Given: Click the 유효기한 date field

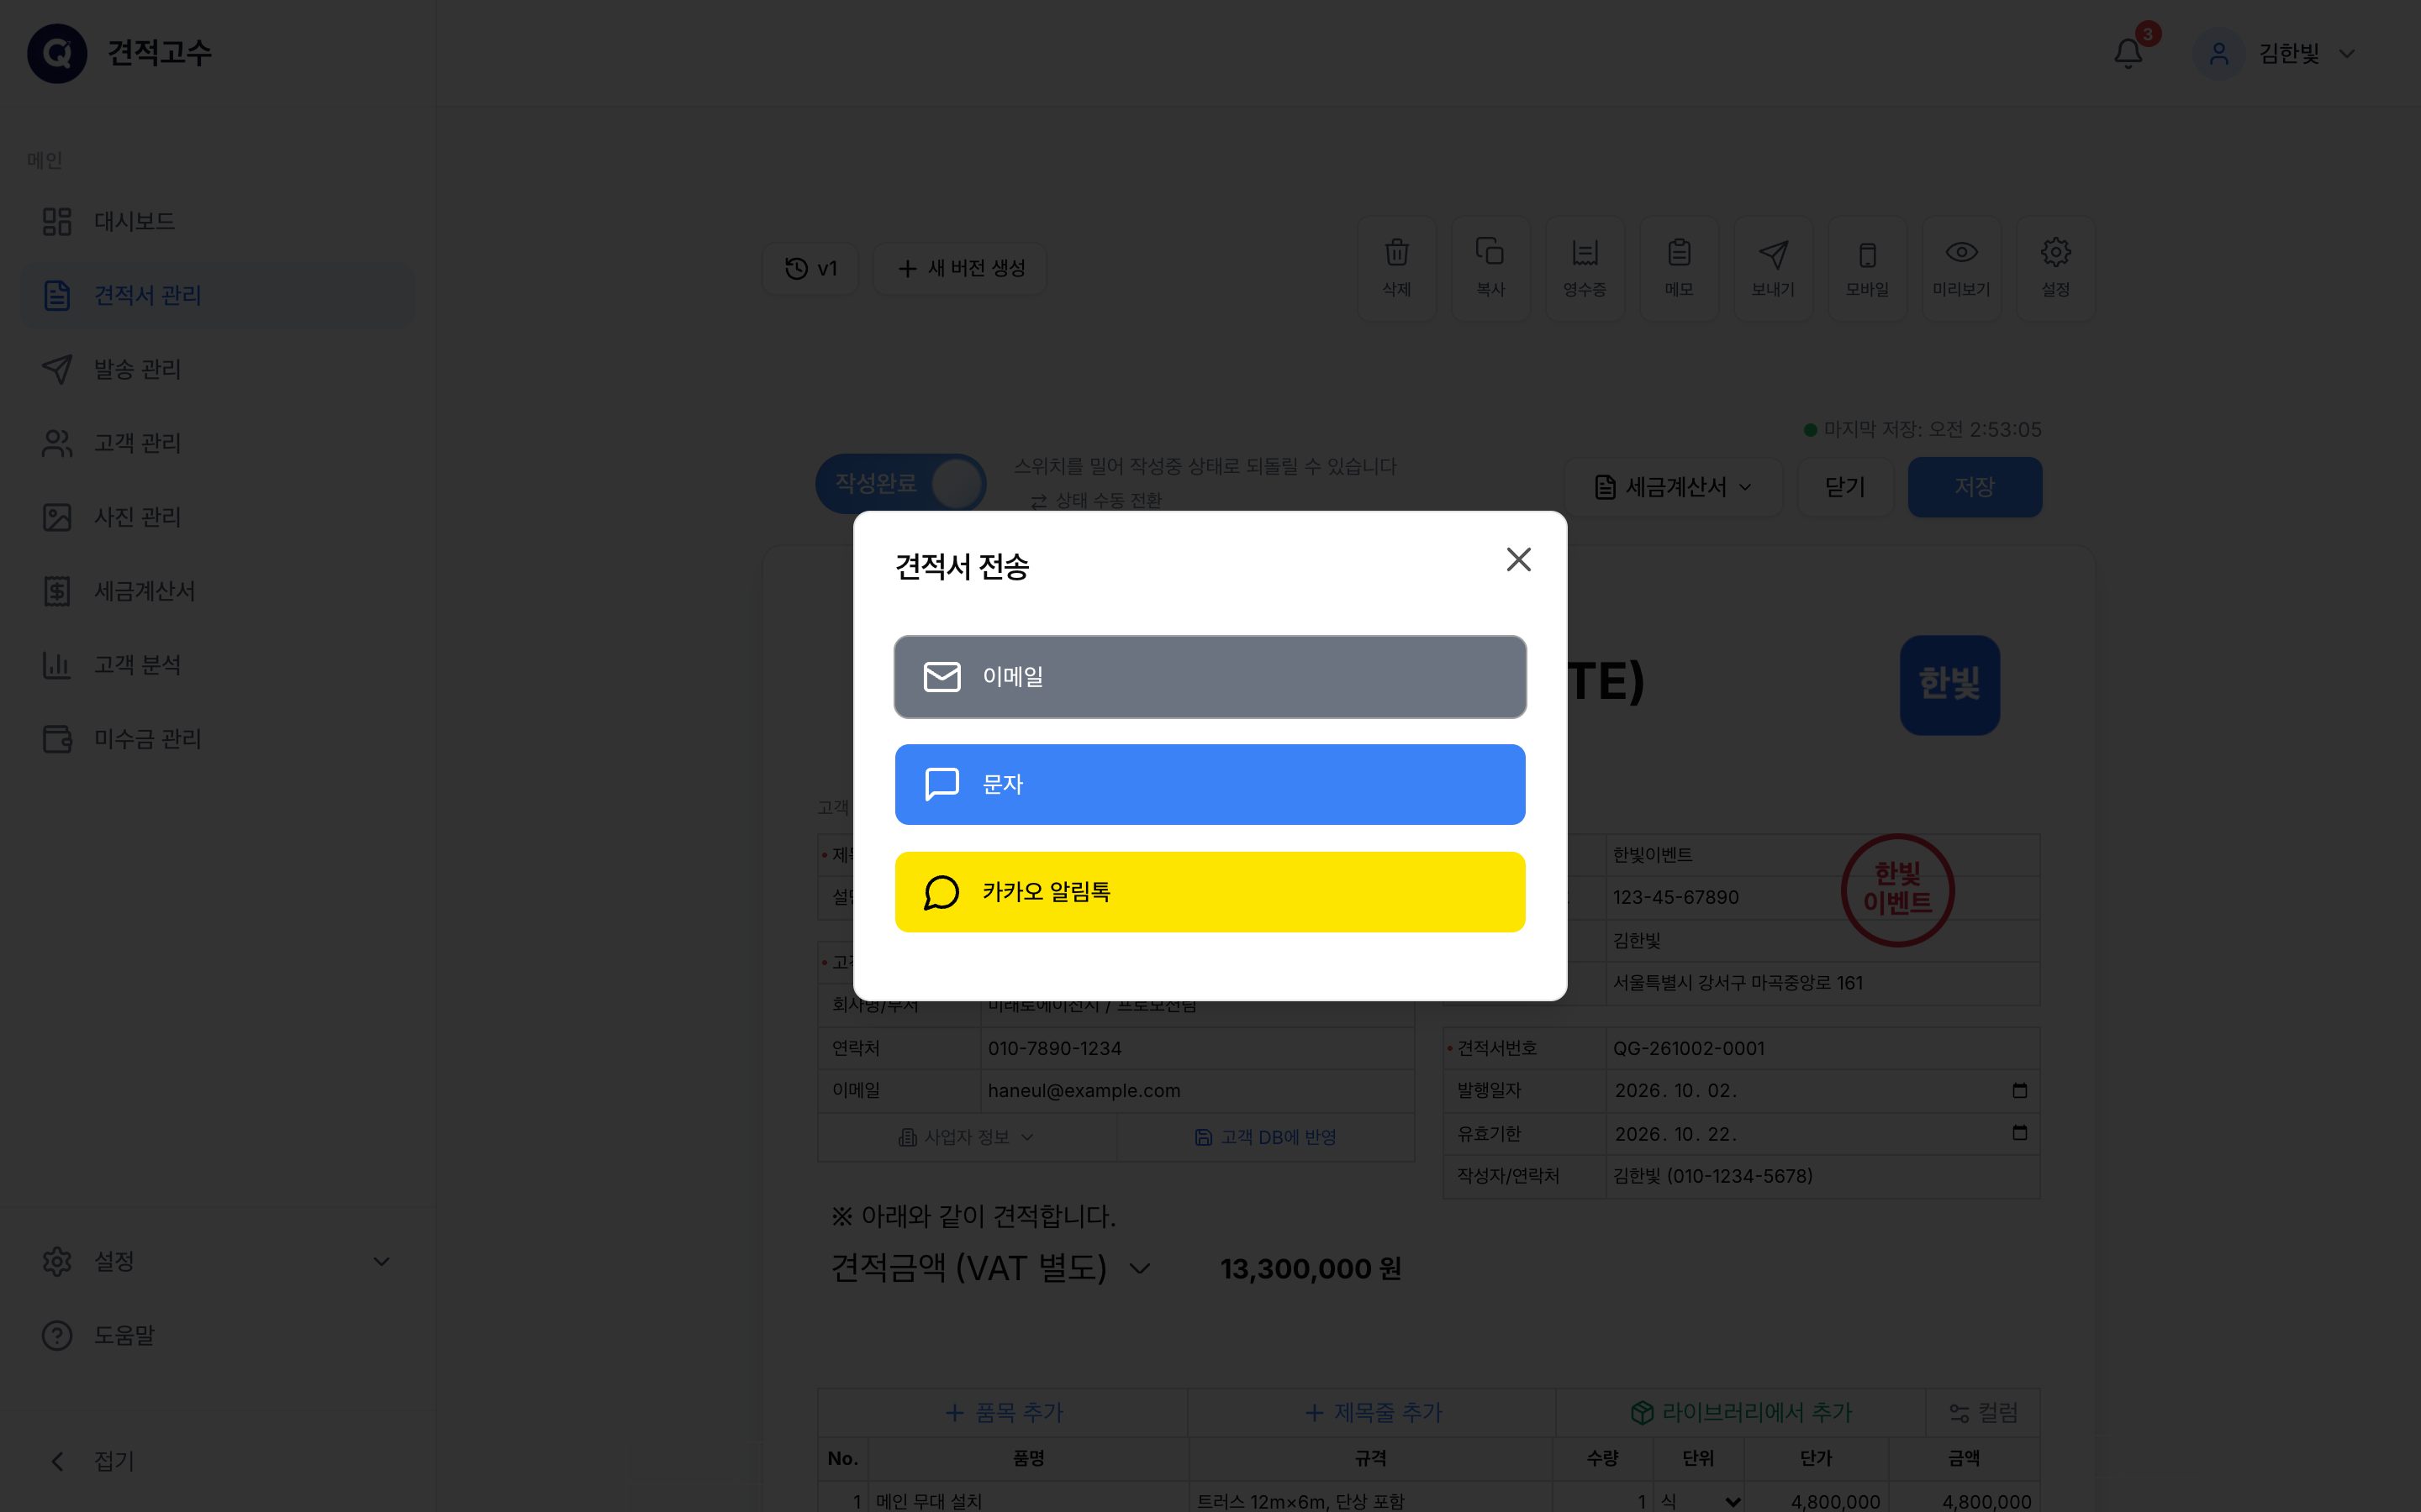Looking at the screenshot, I should (1822, 1134).
